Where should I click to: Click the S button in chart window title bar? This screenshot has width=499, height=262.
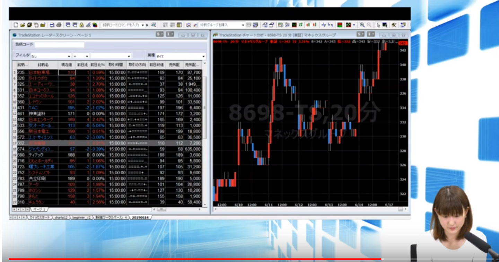[x=360, y=34]
